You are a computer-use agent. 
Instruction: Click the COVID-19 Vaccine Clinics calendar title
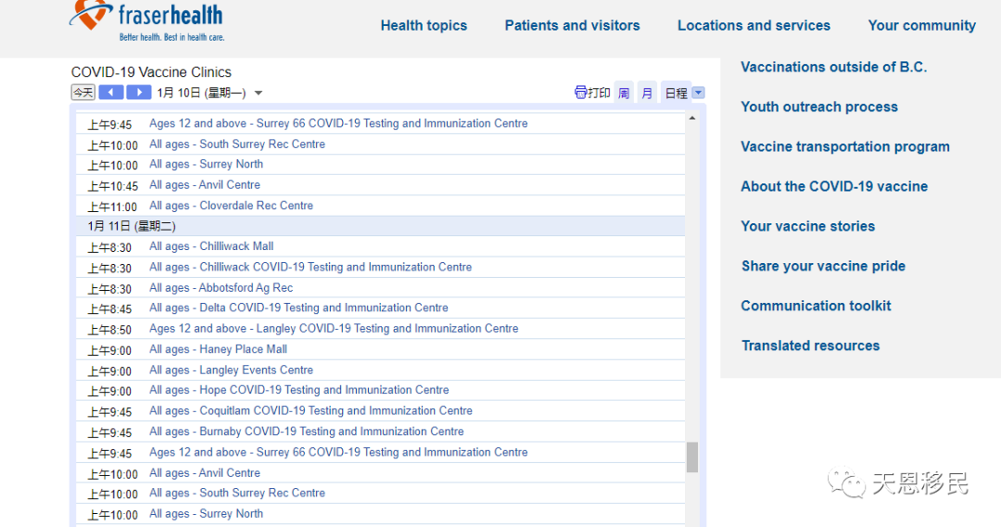(x=151, y=72)
